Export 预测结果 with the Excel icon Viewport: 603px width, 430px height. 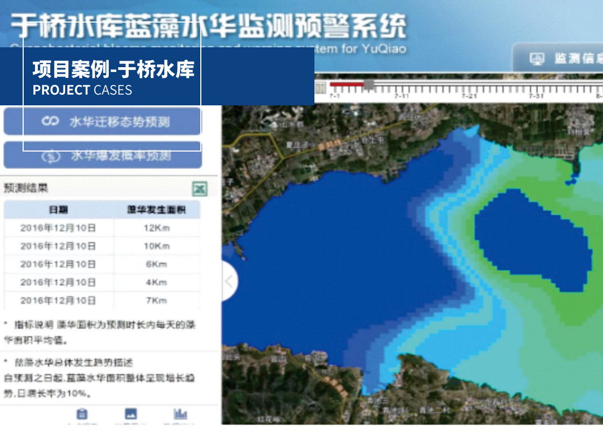[200, 189]
